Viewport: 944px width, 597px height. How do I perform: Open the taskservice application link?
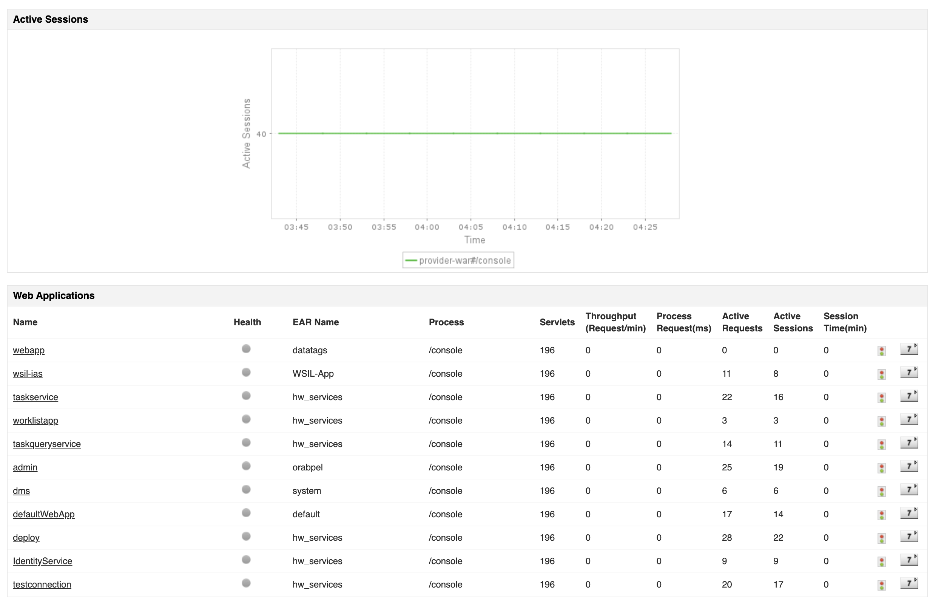tap(35, 397)
